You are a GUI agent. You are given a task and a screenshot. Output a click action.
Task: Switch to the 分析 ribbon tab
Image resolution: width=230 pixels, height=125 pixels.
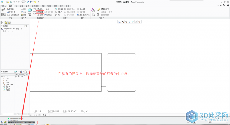click(43, 6)
